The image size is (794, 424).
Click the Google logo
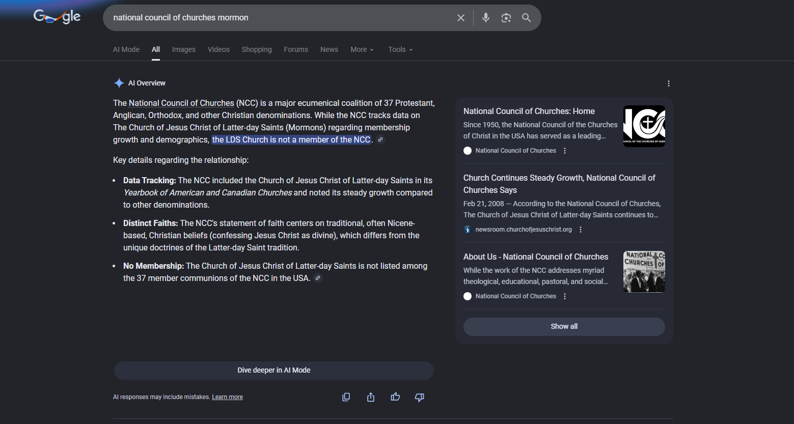click(x=57, y=17)
